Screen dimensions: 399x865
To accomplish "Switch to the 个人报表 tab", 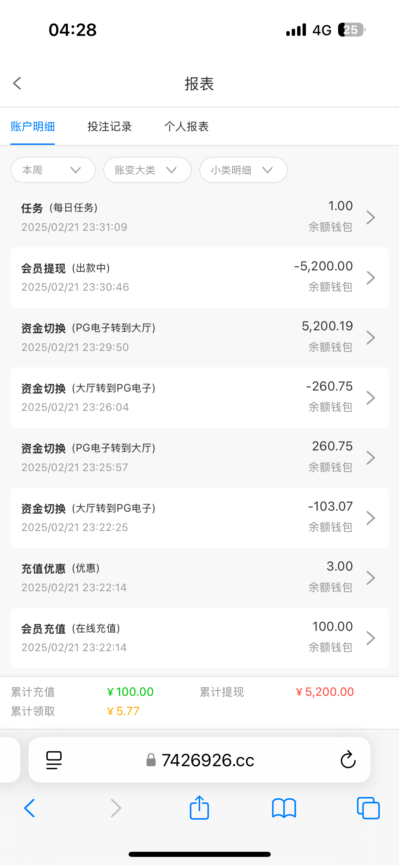I will click(186, 127).
